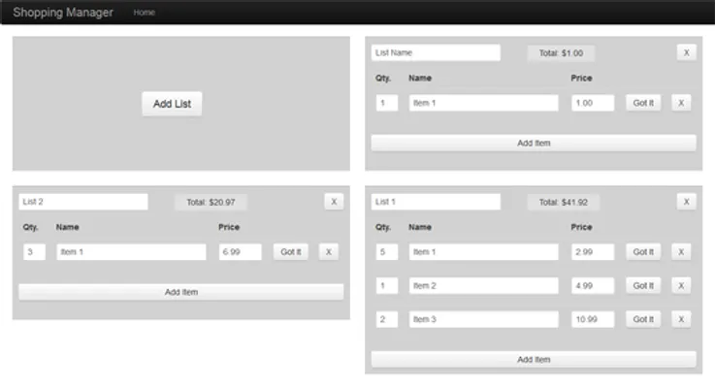Screen dimensions: 715x388
Task: Remove Item 2 from List 1
Action: point(681,285)
